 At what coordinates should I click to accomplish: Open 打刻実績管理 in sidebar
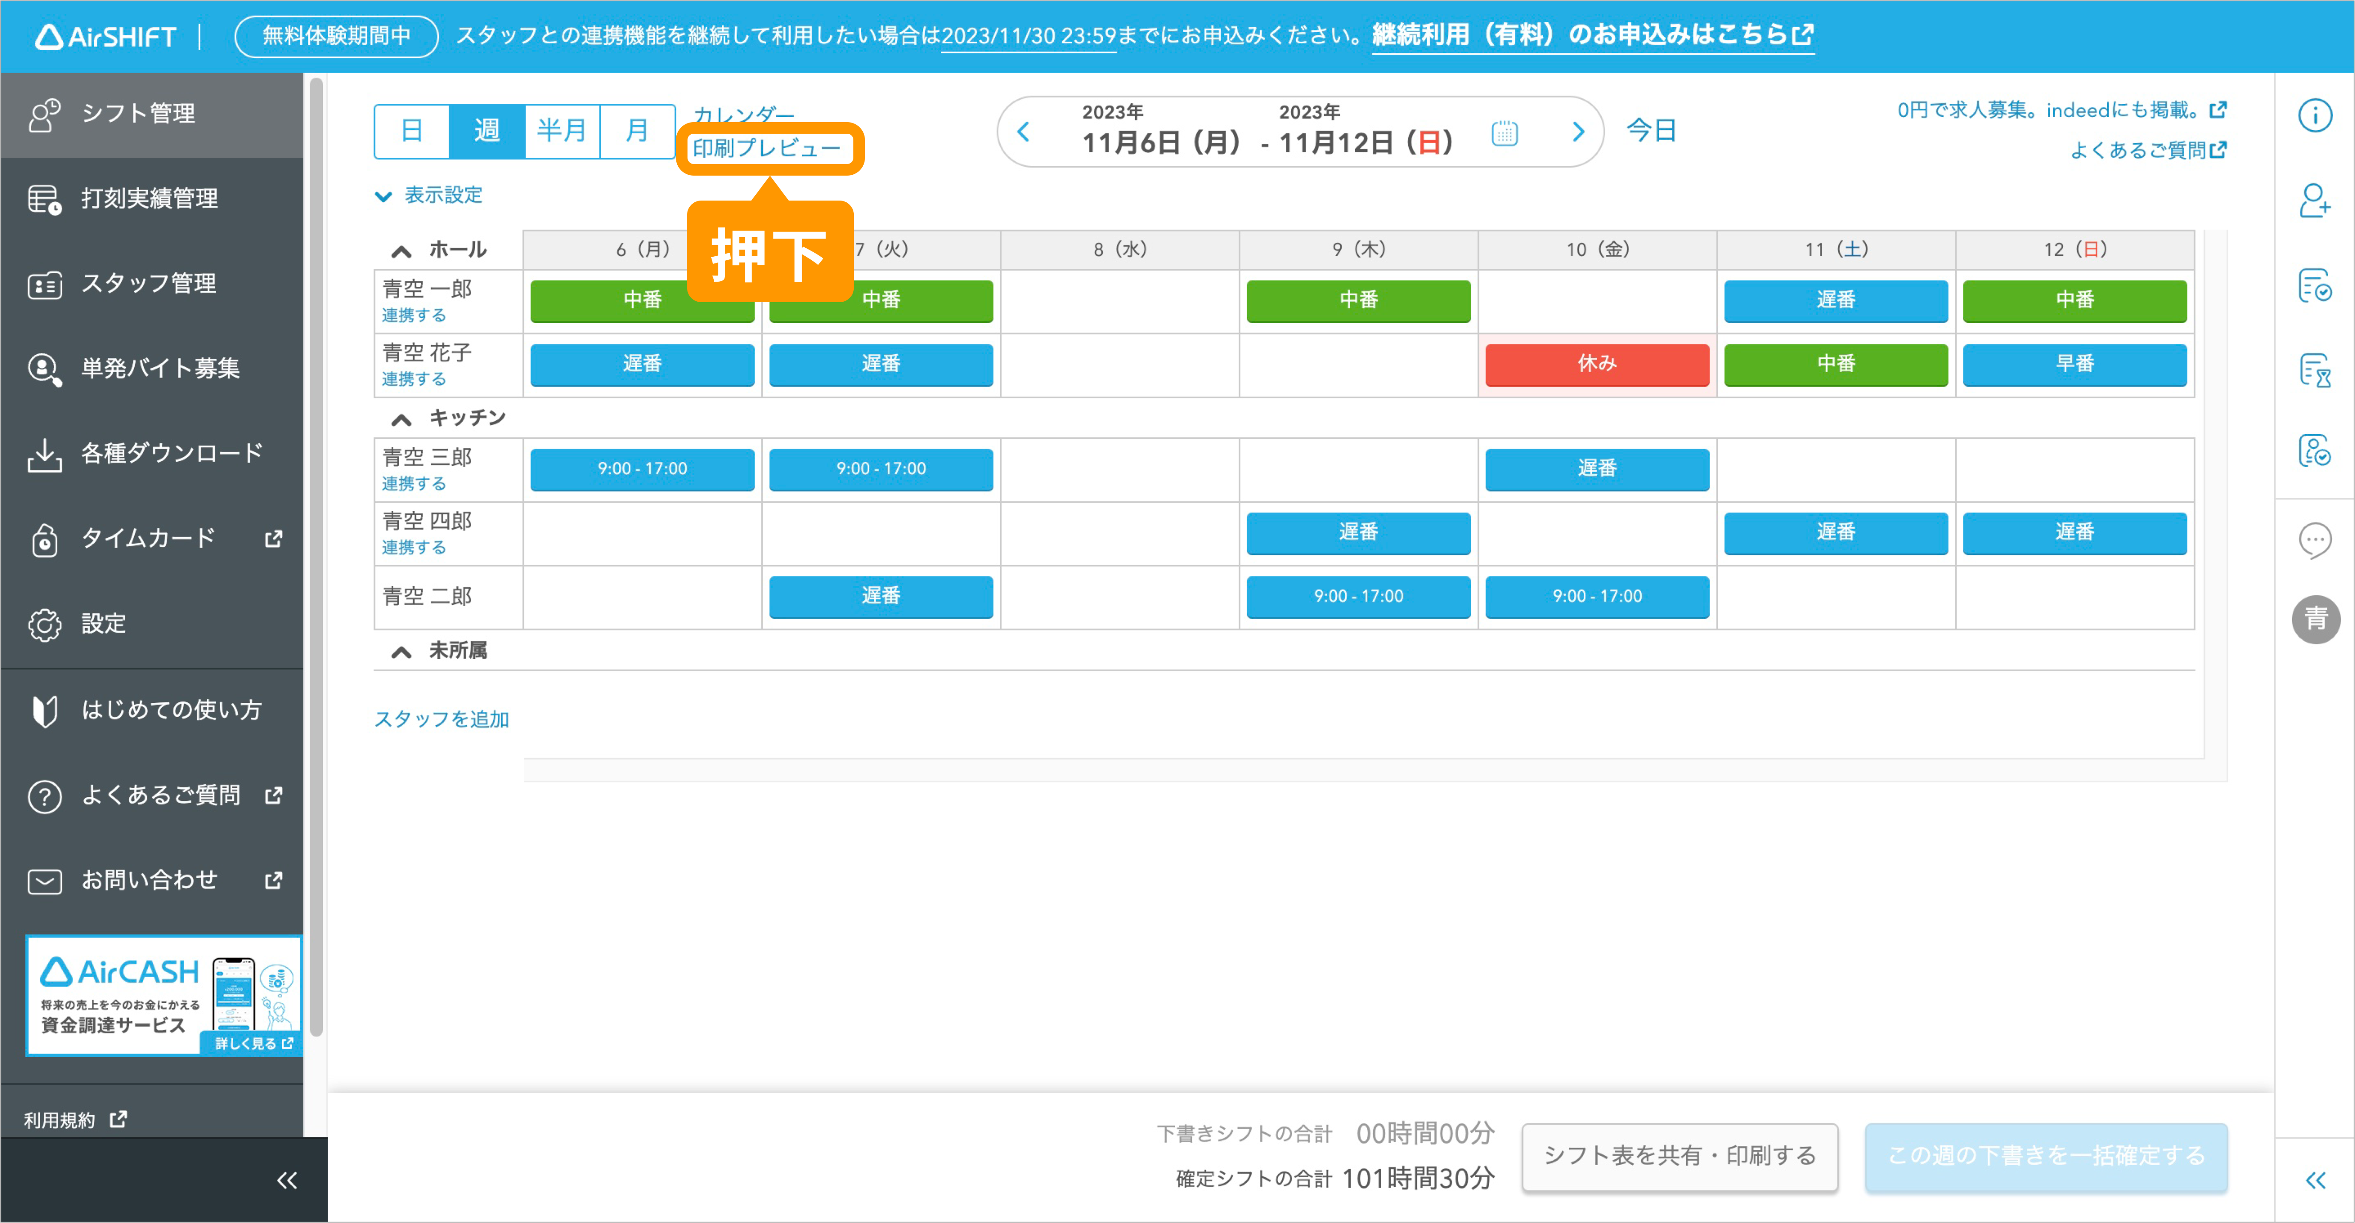click(x=152, y=198)
